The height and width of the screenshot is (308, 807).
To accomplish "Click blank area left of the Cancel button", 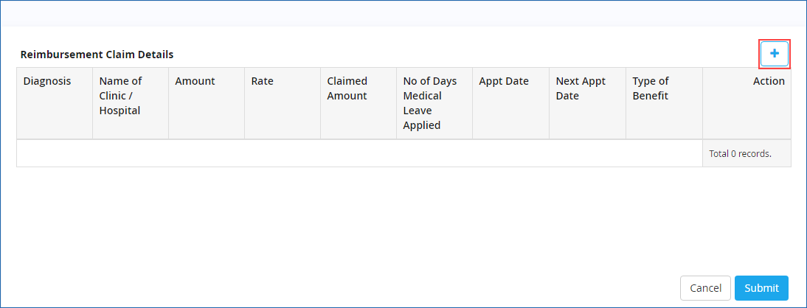I will 339,288.
